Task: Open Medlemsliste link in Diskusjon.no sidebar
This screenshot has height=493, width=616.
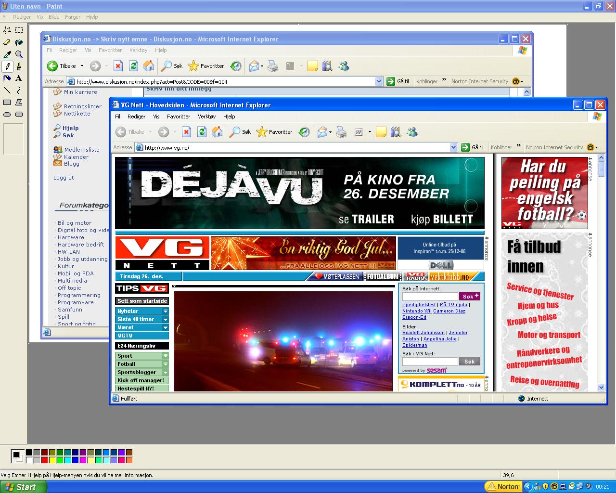Action: click(82, 150)
